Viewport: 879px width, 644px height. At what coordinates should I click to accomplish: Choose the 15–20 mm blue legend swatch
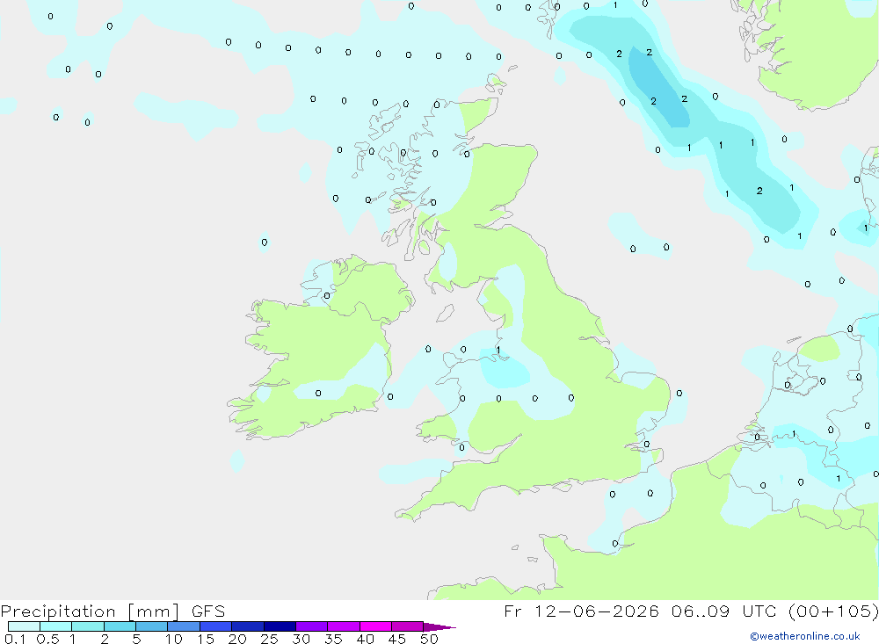tap(216, 626)
